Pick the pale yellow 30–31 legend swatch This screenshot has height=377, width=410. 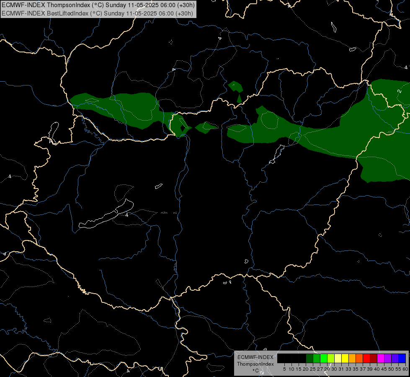click(x=338, y=359)
